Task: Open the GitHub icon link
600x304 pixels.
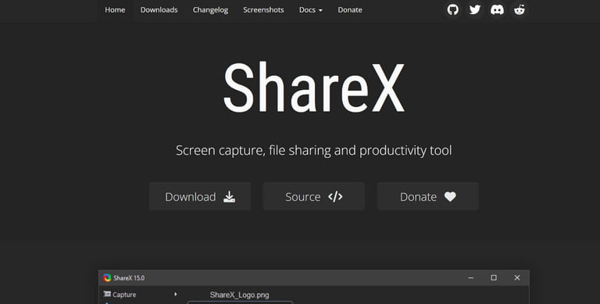Action: pos(452,9)
